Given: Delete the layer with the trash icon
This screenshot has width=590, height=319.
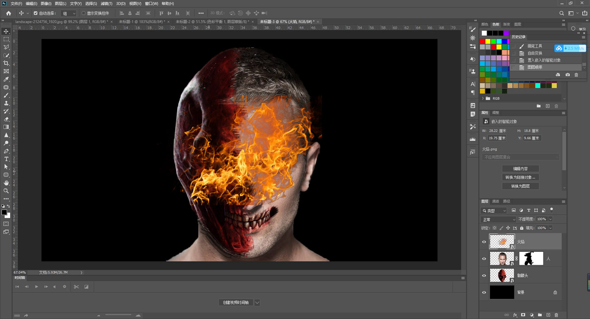Looking at the screenshot, I should 556,315.
